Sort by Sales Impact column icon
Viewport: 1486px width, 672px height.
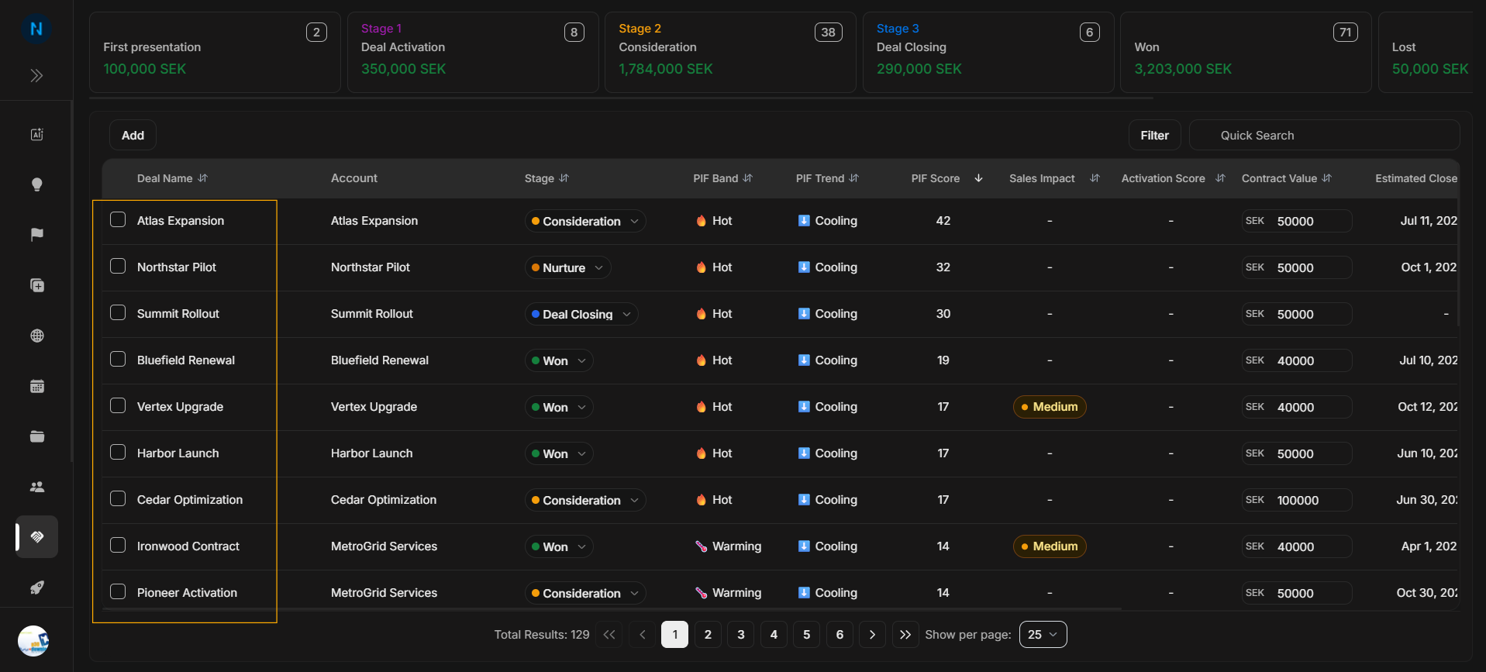(x=1095, y=178)
